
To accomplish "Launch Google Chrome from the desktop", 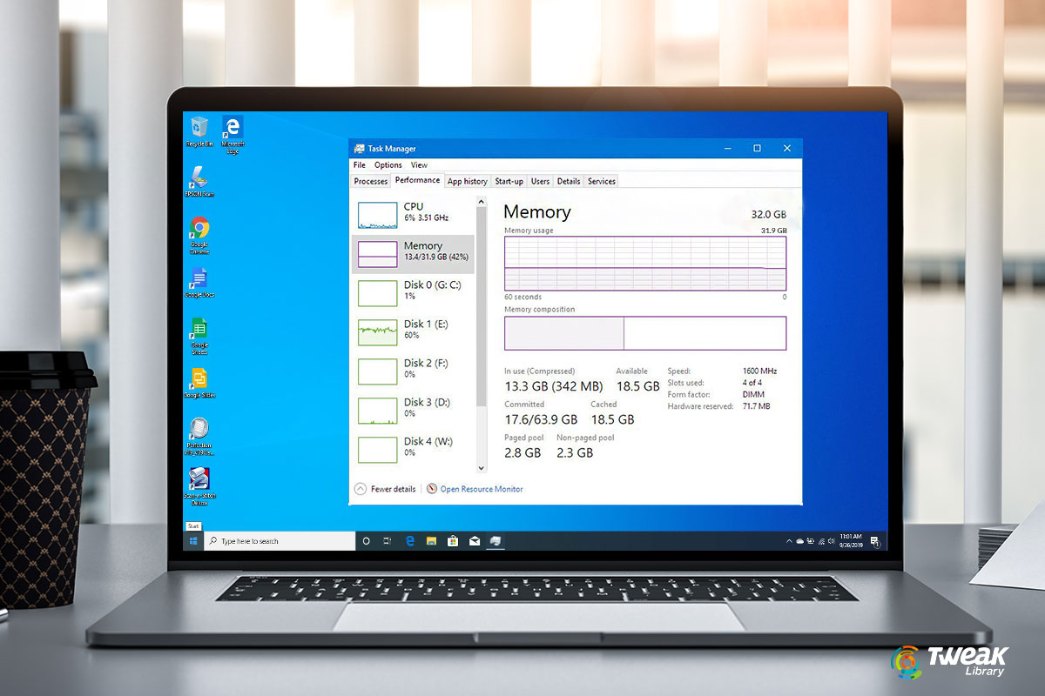I will click(199, 233).
